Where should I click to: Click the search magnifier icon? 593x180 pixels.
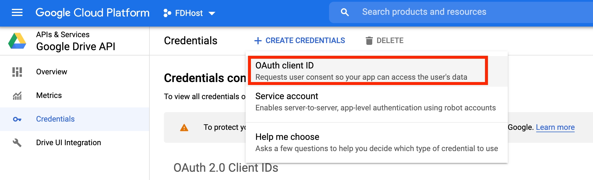tap(345, 12)
